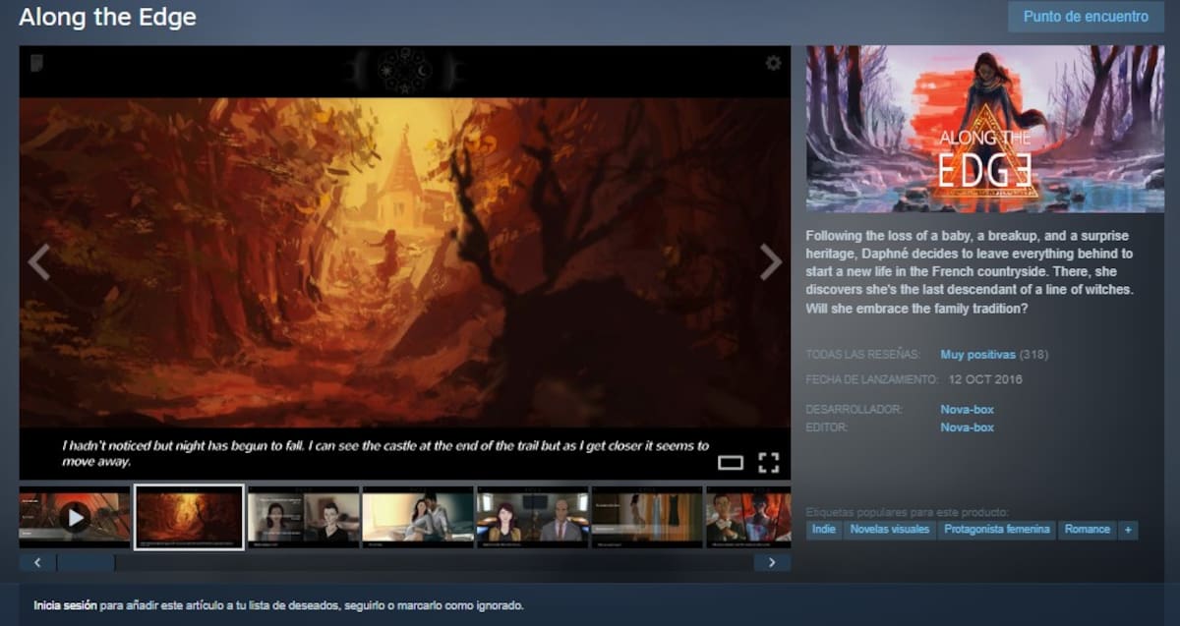Show next screenshot with right arrow
Image resolution: width=1180 pixels, height=626 pixels.
(771, 262)
